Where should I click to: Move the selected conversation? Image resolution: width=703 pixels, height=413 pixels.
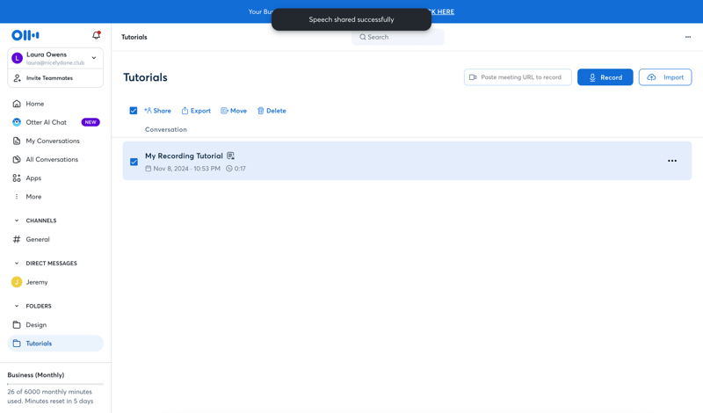tap(234, 111)
